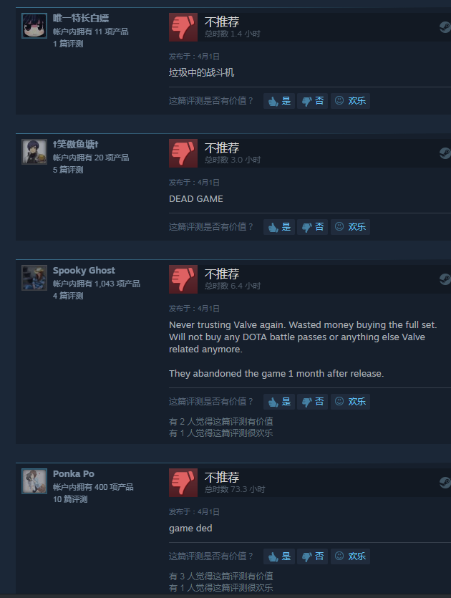Viewport: 451px width, 598px height.
Task: Vote 是 on Ponka Po's game ded review
Action: click(x=279, y=556)
